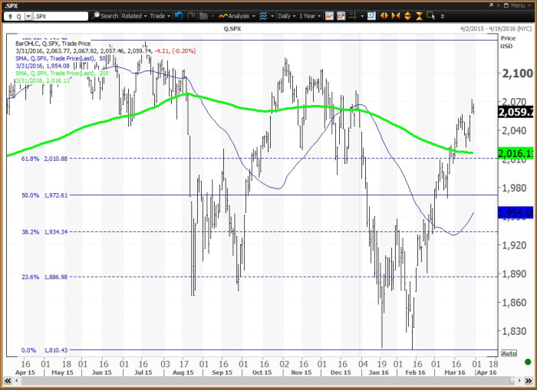The height and width of the screenshot is (390, 537).
Task: Click the window restore icon beside Menu
Action: click(505, 5)
